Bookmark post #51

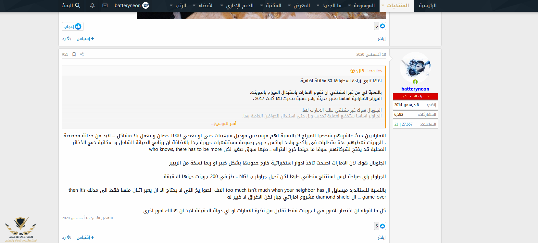click(74, 55)
